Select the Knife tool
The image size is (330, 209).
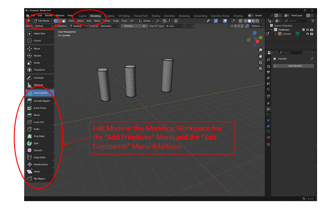[40, 129]
